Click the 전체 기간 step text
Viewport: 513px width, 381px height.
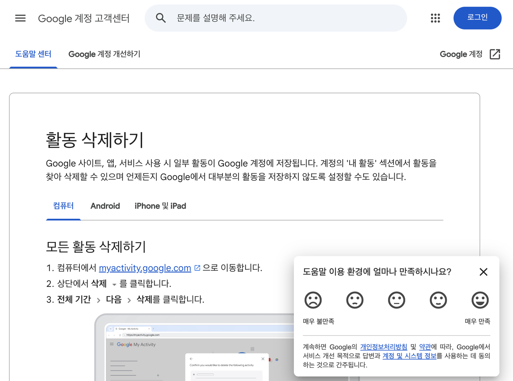click(74, 299)
